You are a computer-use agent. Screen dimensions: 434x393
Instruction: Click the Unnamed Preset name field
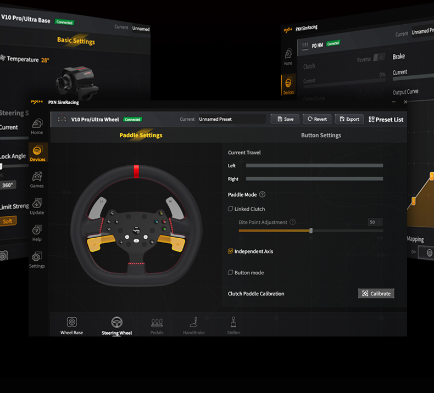tap(231, 119)
